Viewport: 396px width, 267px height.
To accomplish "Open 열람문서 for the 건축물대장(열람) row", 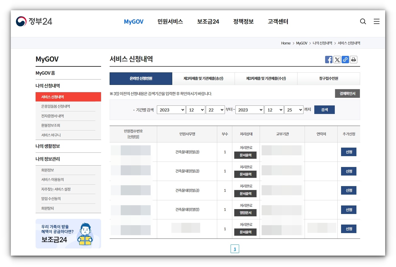I will click(x=245, y=213).
